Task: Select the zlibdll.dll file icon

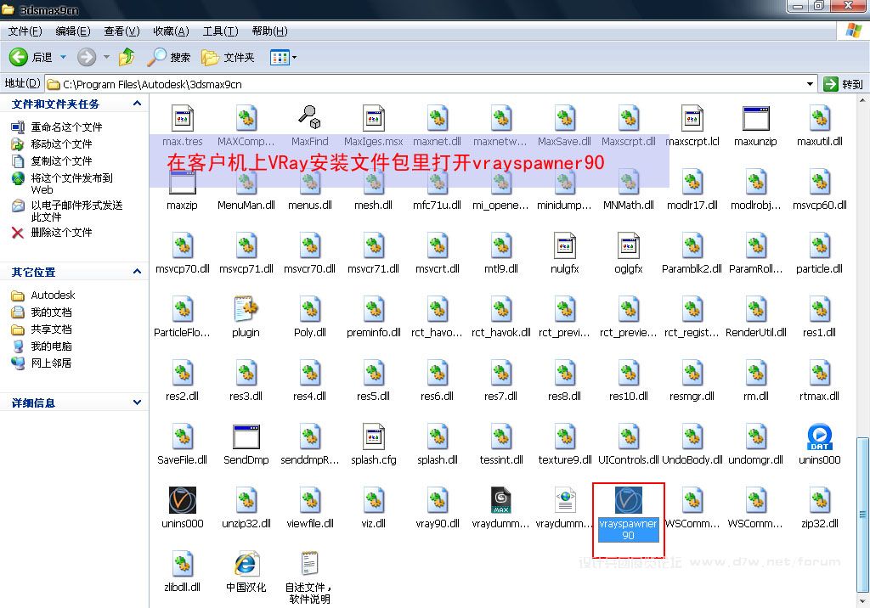Action: click(x=182, y=564)
